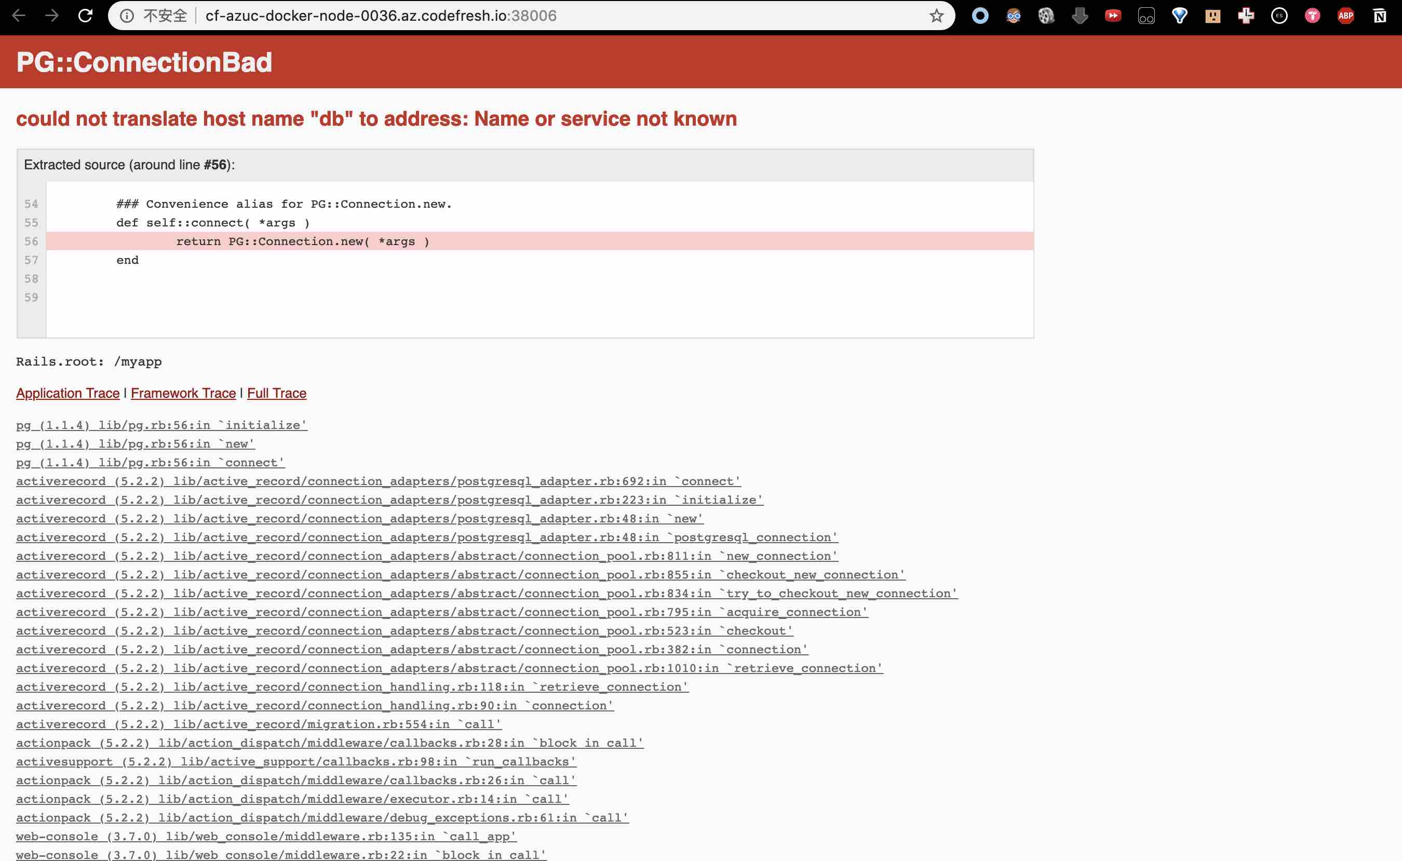Reload the page

point(85,16)
